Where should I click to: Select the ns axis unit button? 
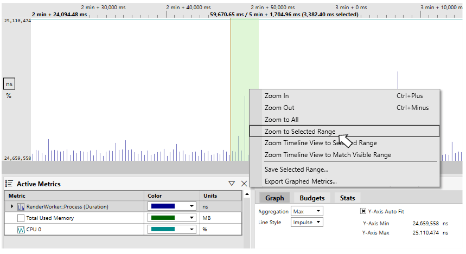tap(9, 84)
